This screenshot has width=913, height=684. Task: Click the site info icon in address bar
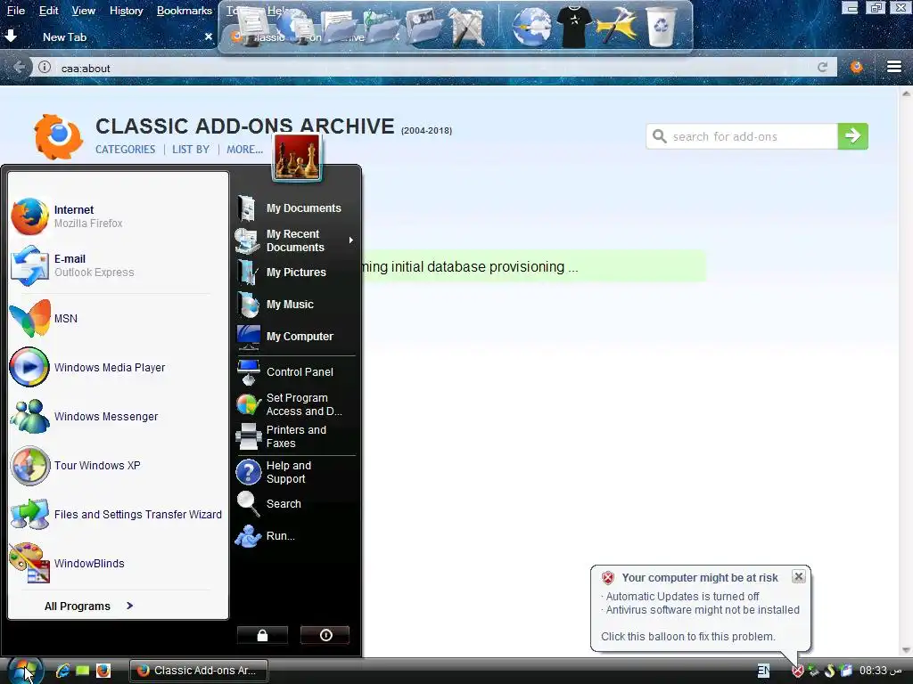pyautogui.click(x=45, y=68)
